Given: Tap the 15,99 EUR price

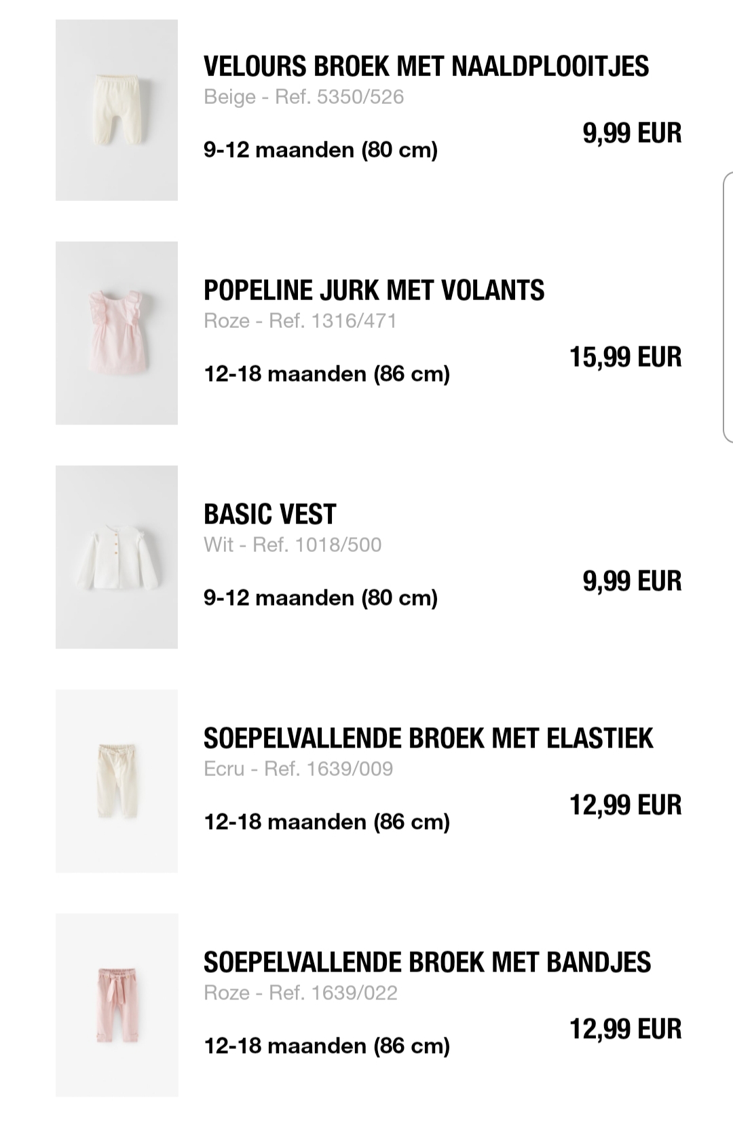Looking at the screenshot, I should (625, 357).
